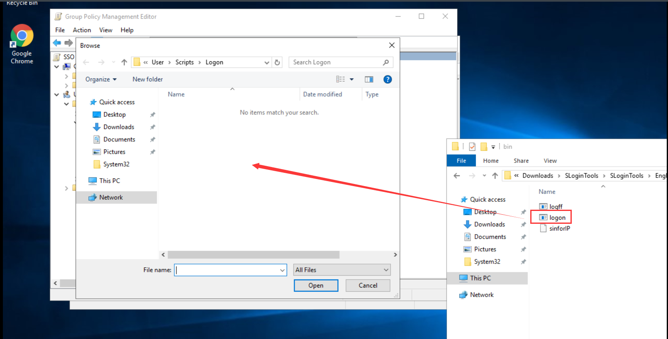This screenshot has width=668, height=339.
Task: Click the refresh icon in Browse dialog
Action: [277, 62]
